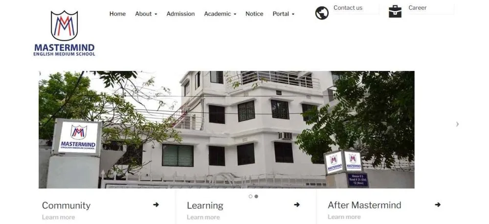Advance slideshow with the right chevron arrow
The image size is (489, 224).
tap(457, 124)
